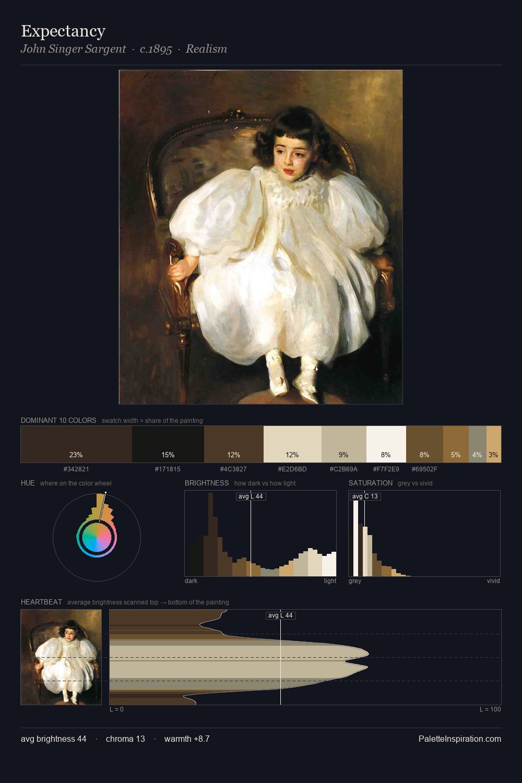522x783 pixels.
Task: Click the hex code #171815
Action: click(x=168, y=469)
